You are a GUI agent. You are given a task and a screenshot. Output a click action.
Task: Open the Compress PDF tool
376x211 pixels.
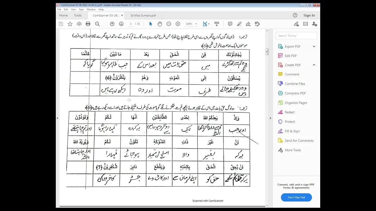pyautogui.click(x=295, y=93)
